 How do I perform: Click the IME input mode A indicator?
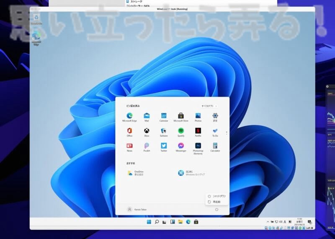coord(285,222)
